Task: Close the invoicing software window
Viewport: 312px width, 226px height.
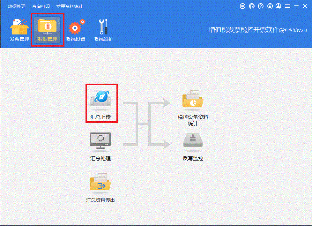Action: 305,6
